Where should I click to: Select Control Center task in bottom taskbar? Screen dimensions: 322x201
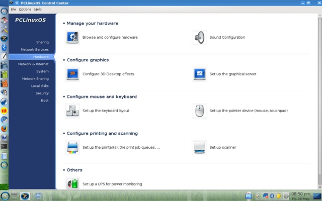25,196
